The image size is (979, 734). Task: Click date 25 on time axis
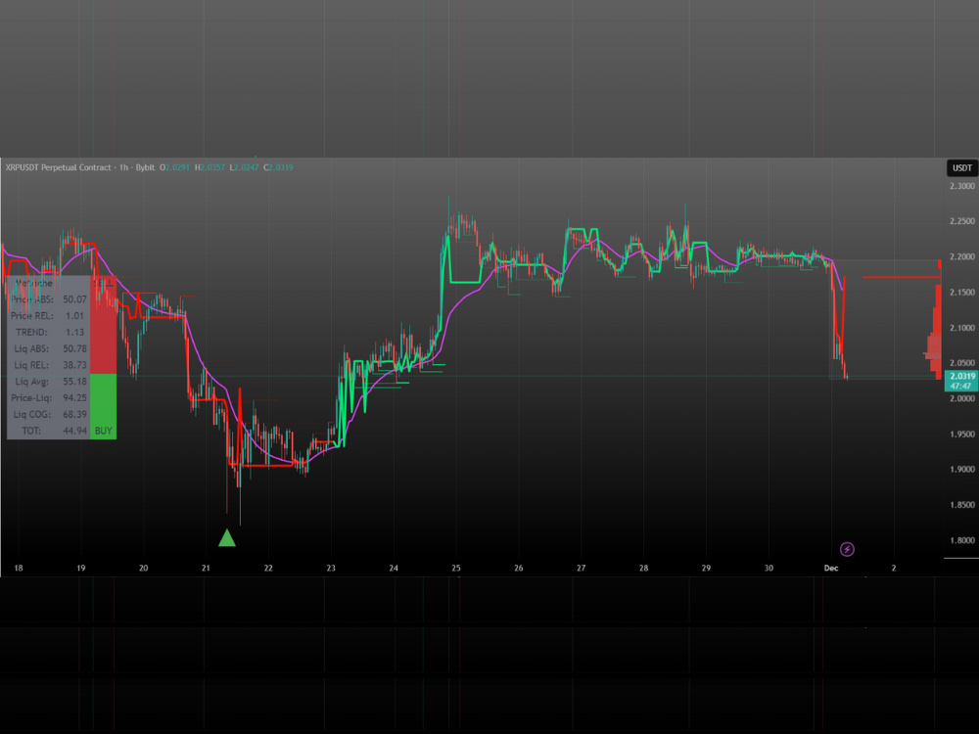pos(456,568)
